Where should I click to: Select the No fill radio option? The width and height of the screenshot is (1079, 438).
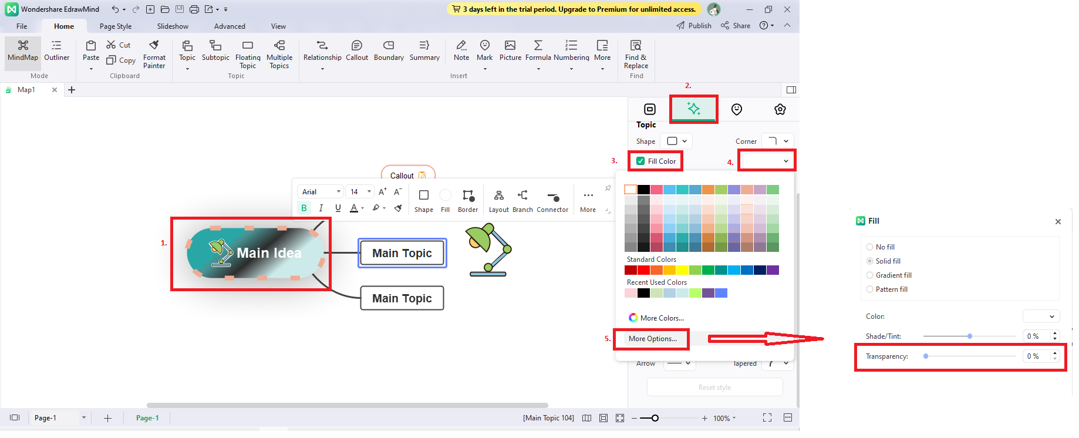870,247
